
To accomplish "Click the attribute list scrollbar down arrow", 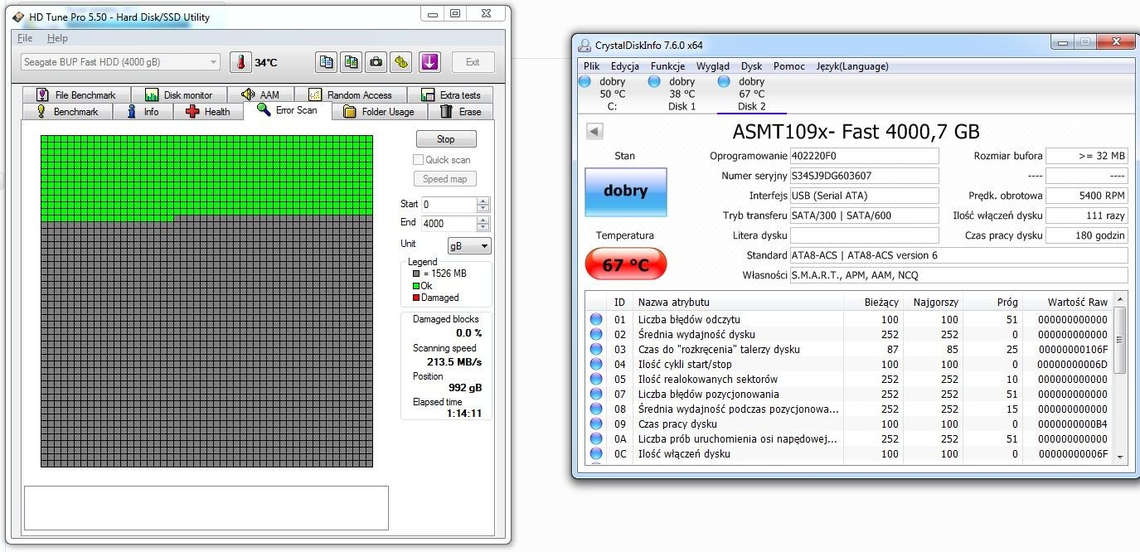I will point(1120,457).
